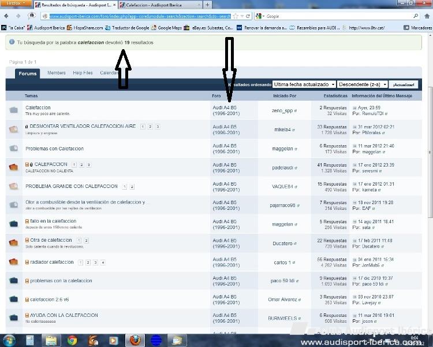Click the bookmark star in address bar
The height and width of the screenshot is (347, 433).
[x=236, y=16]
